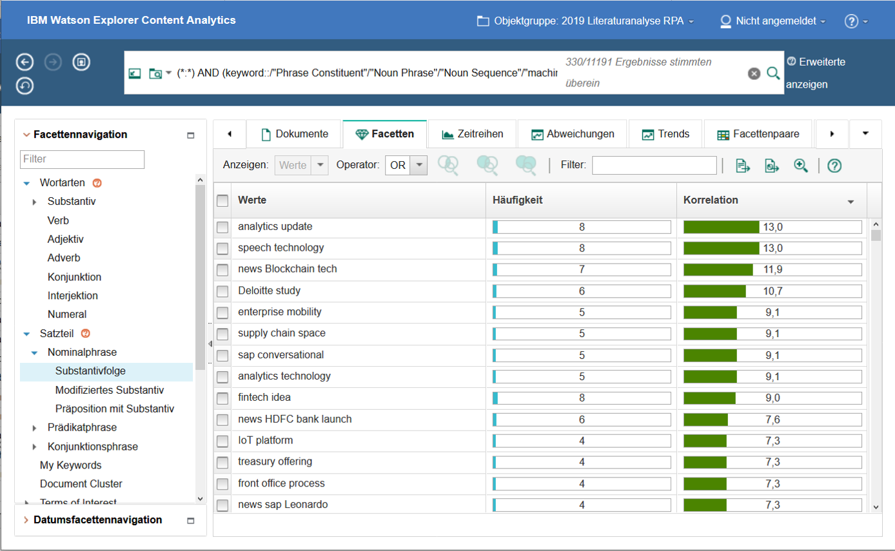Select Verb facet
Image resolution: width=895 pixels, height=551 pixels.
(x=58, y=220)
